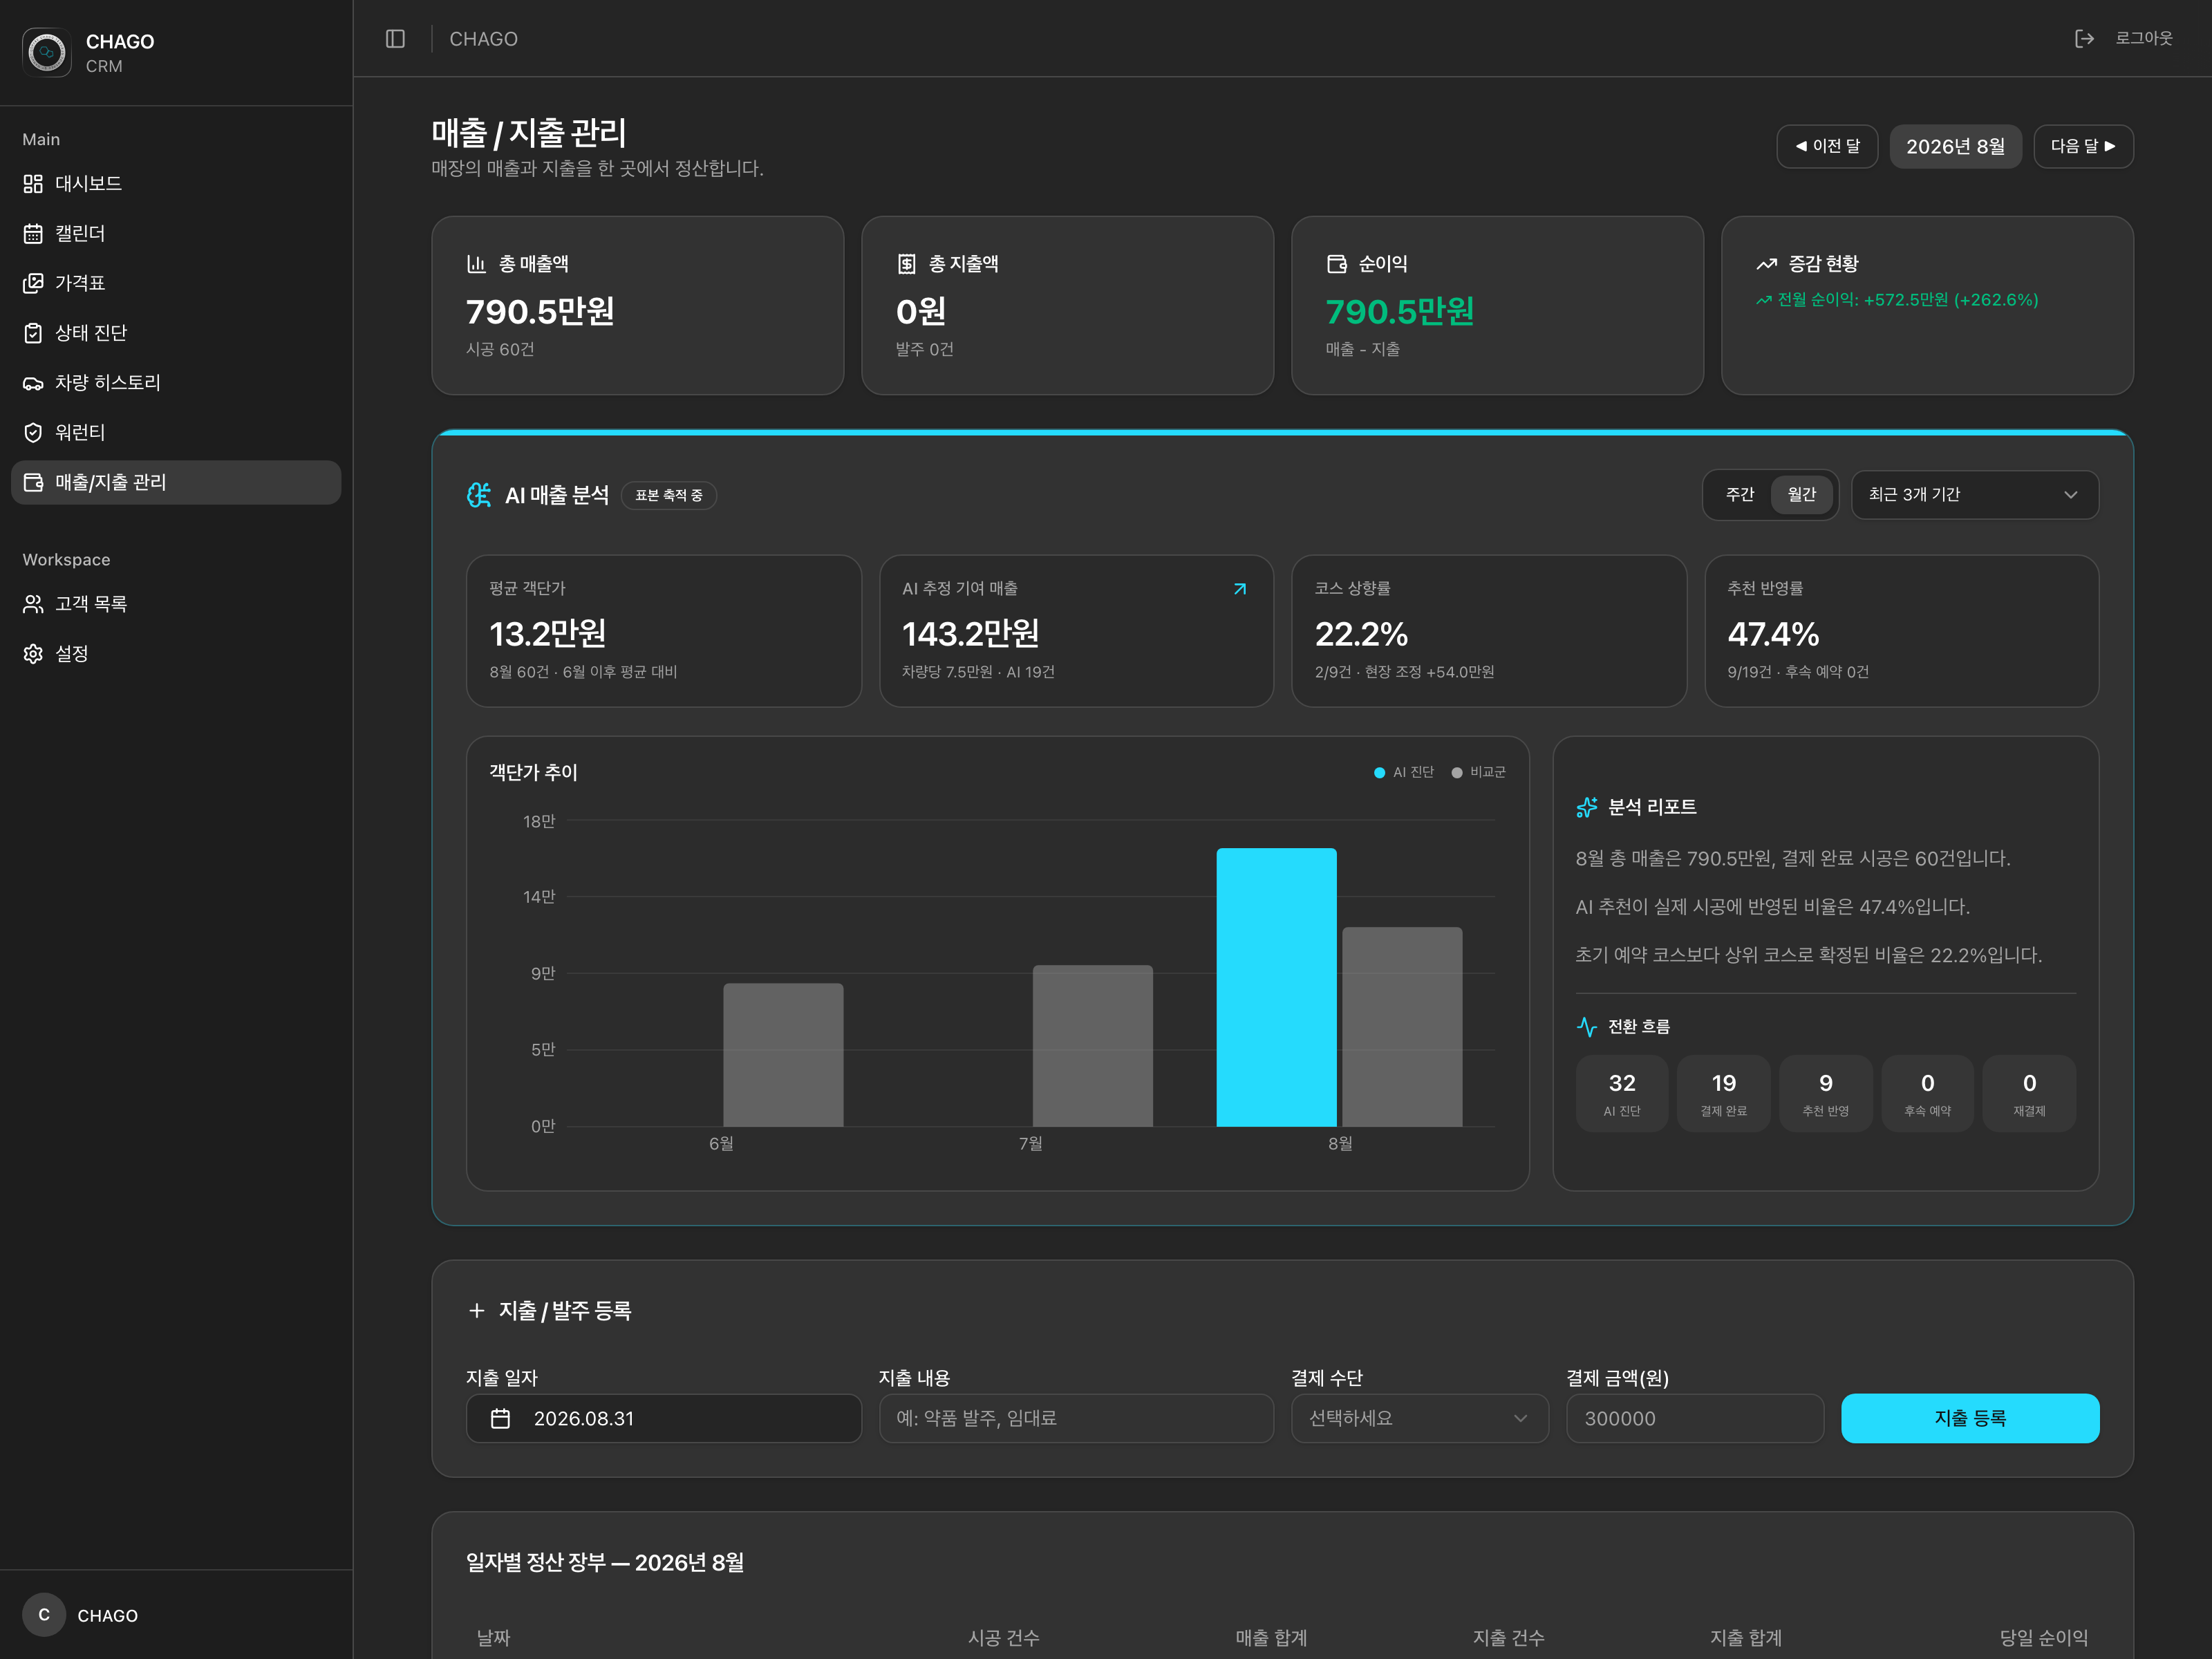Focus the 결제 금액(원) field
The width and height of the screenshot is (2212, 1659).
coord(1694,1418)
